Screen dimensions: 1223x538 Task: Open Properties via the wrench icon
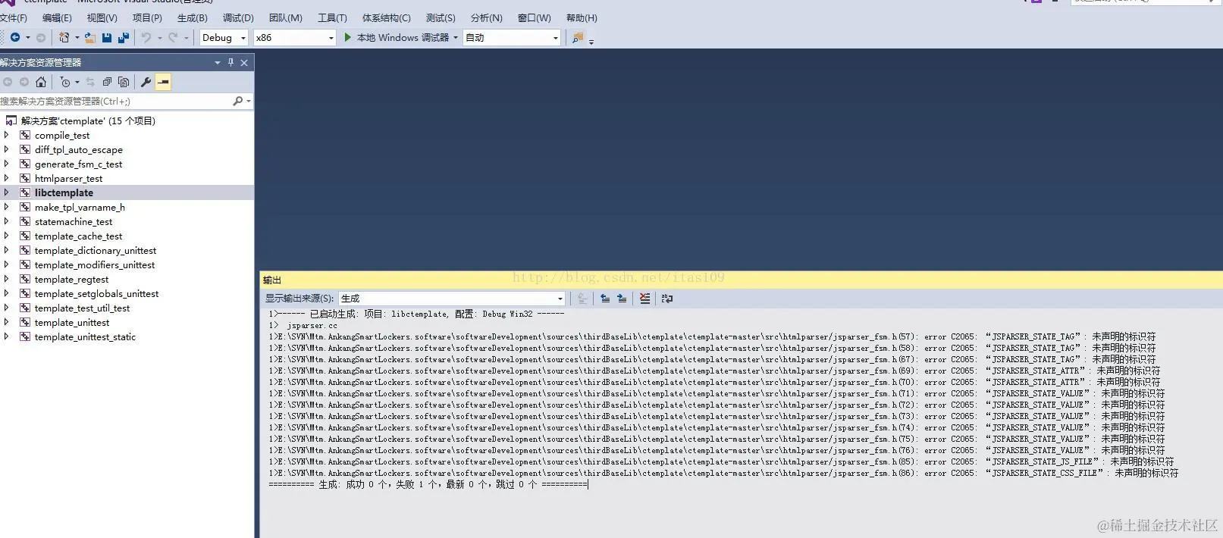coord(146,82)
